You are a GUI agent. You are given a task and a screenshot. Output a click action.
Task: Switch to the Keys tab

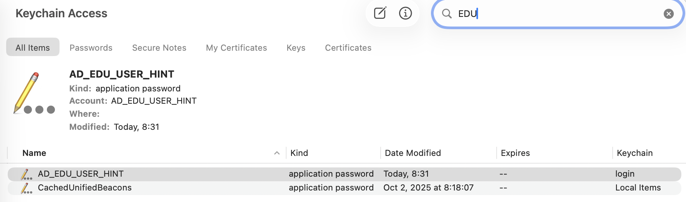click(296, 48)
